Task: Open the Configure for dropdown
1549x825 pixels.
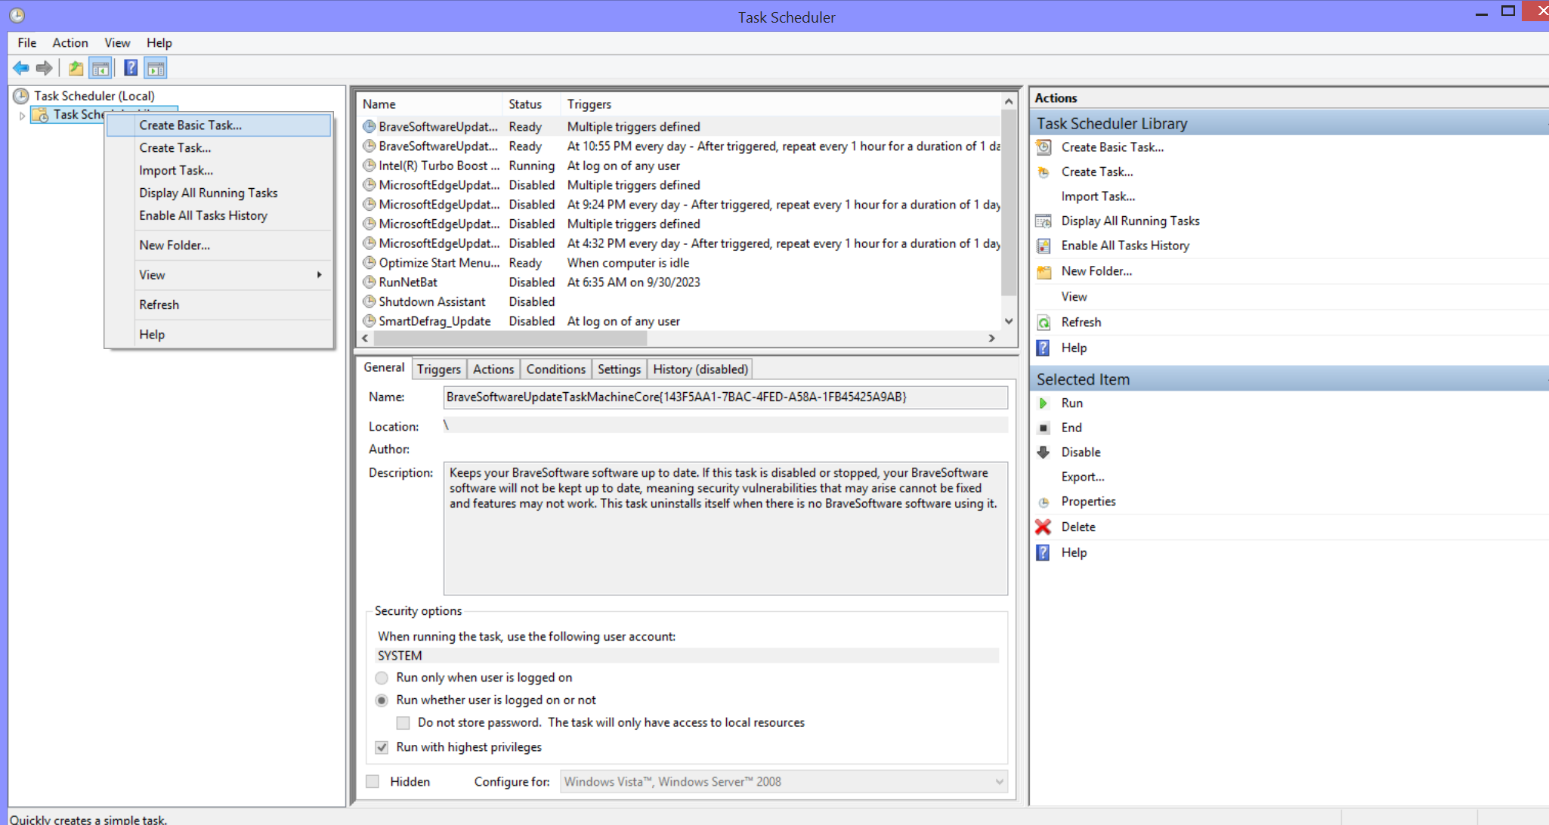Action: (x=999, y=782)
